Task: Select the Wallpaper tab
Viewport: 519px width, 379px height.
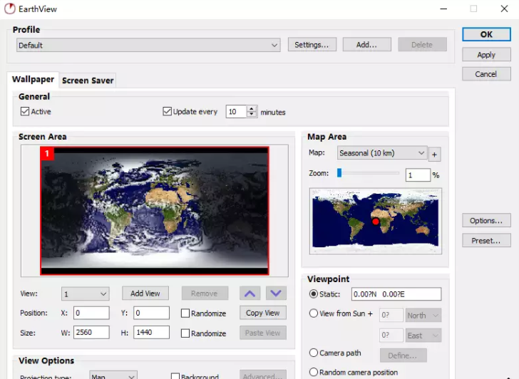Action: (33, 80)
